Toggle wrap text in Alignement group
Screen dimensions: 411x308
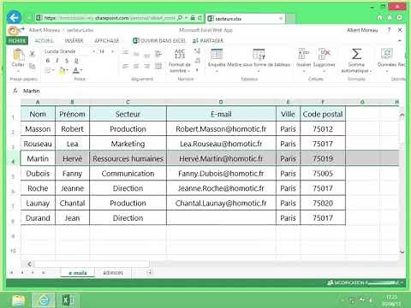point(158,54)
